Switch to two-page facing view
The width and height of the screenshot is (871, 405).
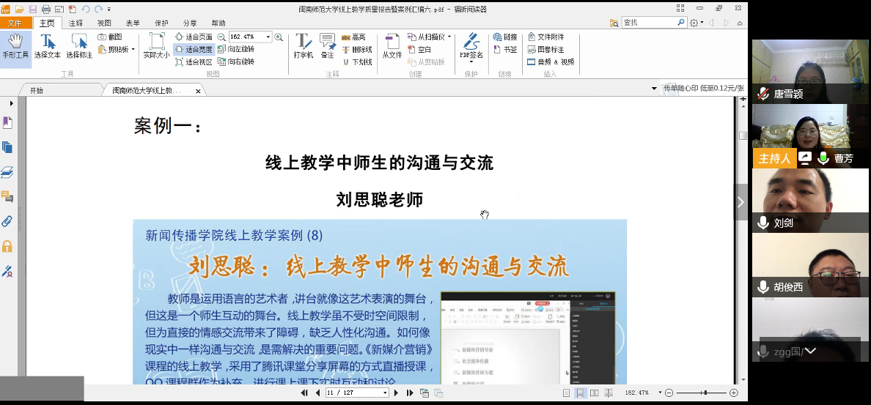[595, 393]
